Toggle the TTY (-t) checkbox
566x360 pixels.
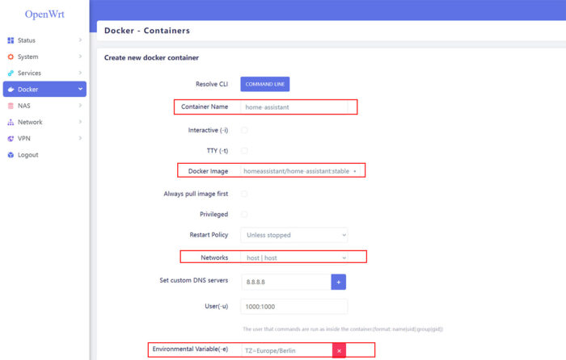(x=244, y=151)
